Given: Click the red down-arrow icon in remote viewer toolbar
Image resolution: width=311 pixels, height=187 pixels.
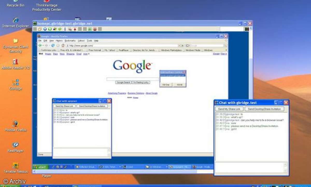Looking at the screenshot, I should [x=75, y=29].
